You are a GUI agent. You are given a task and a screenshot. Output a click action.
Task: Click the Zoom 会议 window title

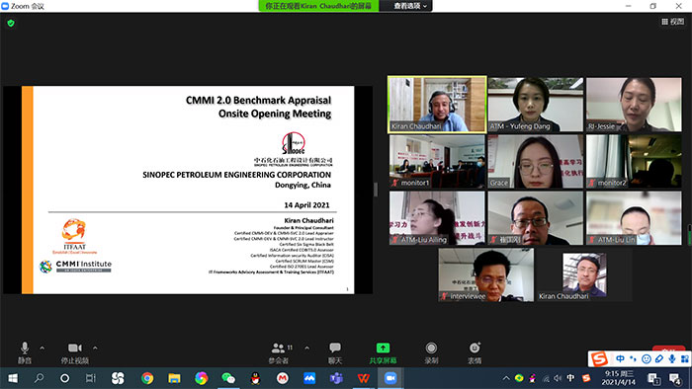(x=28, y=6)
